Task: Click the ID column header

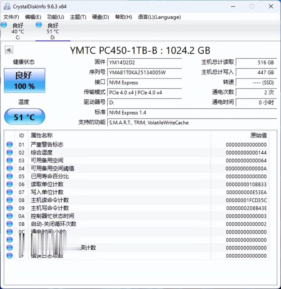Action: [21, 136]
